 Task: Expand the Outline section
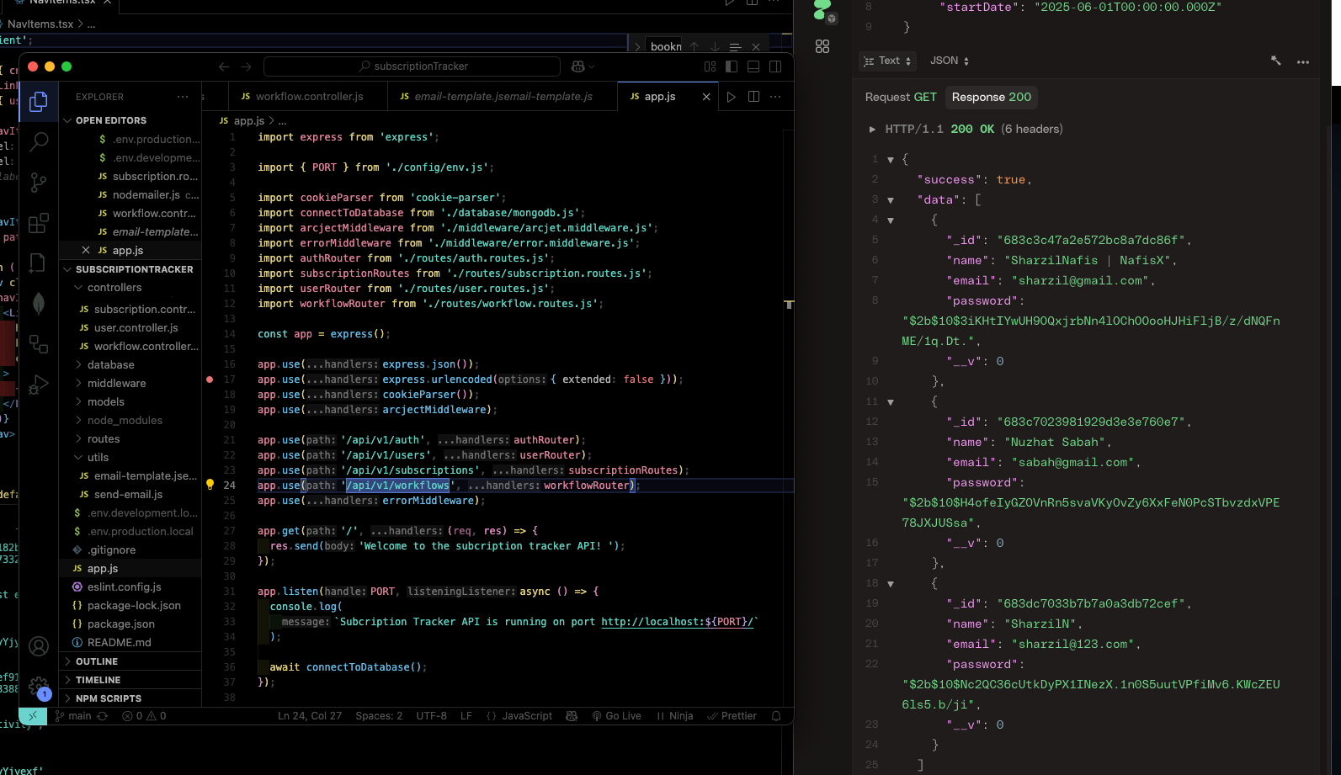coord(130,661)
